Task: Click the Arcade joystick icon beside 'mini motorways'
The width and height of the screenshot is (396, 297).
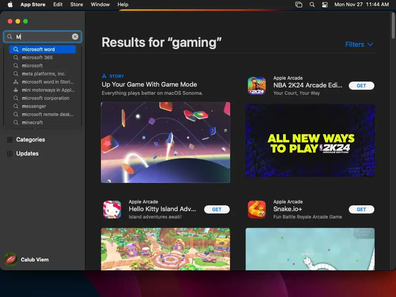Action: coord(15,90)
